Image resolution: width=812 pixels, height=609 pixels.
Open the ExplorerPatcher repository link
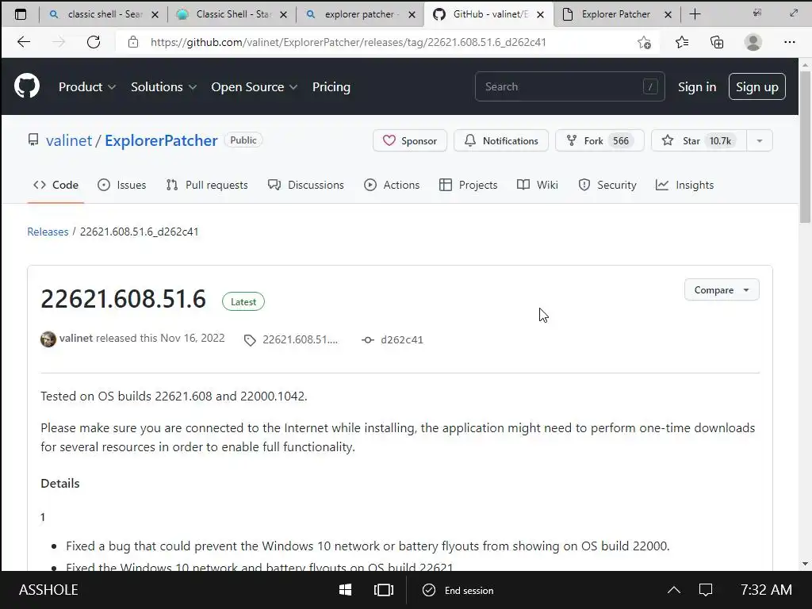pyautogui.click(x=161, y=140)
